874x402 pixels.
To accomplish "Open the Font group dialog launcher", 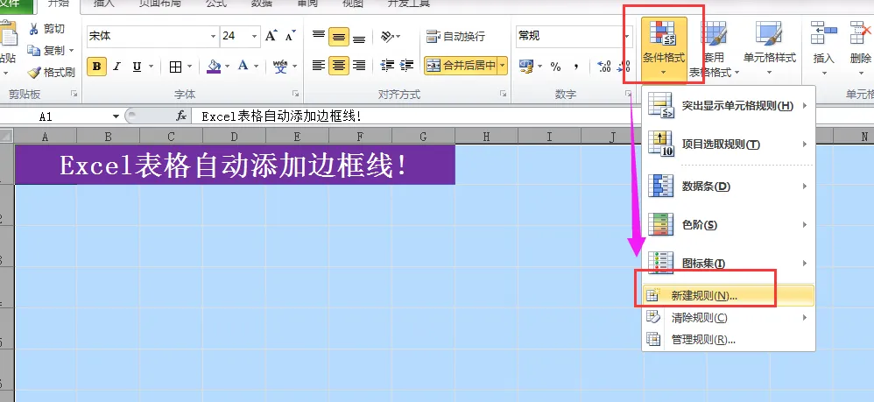I will [295, 95].
